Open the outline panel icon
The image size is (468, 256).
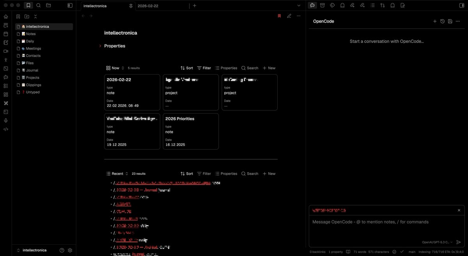point(372,5)
